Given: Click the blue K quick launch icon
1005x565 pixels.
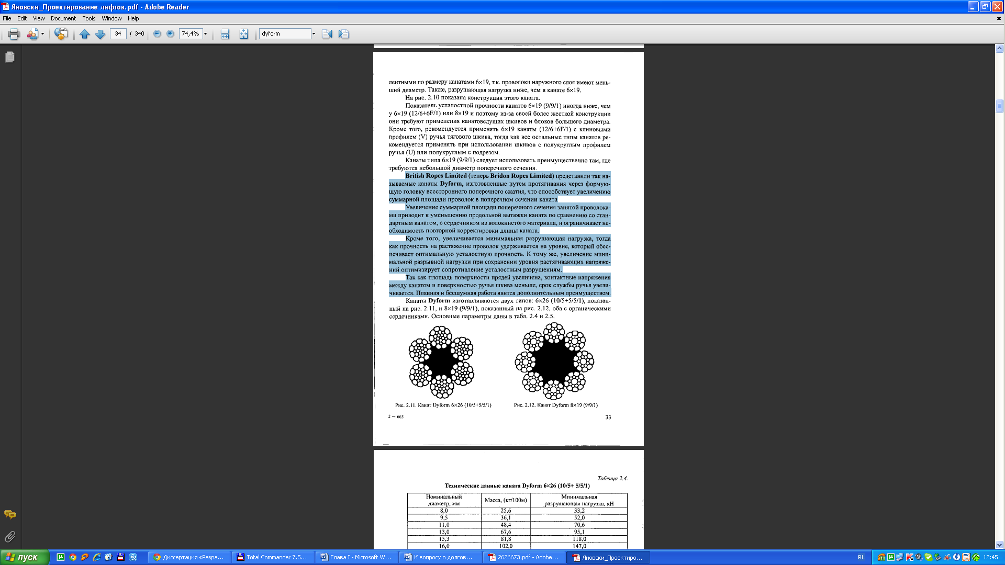Looking at the screenshot, I should [x=133, y=557].
